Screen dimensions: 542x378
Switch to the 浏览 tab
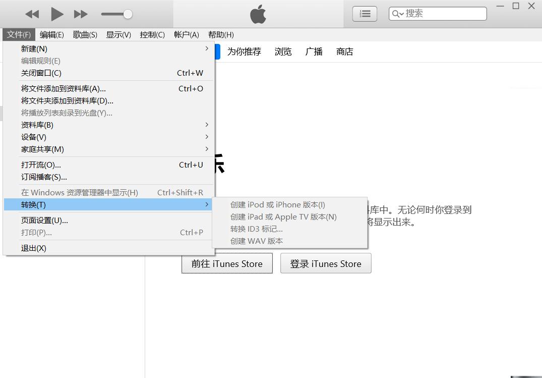click(283, 51)
